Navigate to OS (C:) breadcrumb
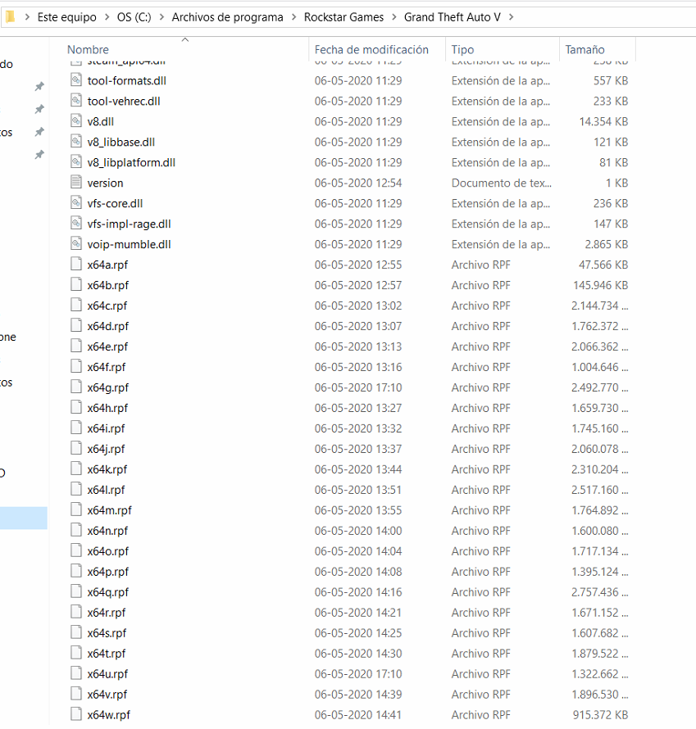The width and height of the screenshot is (696, 729). pyautogui.click(x=134, y=17)
